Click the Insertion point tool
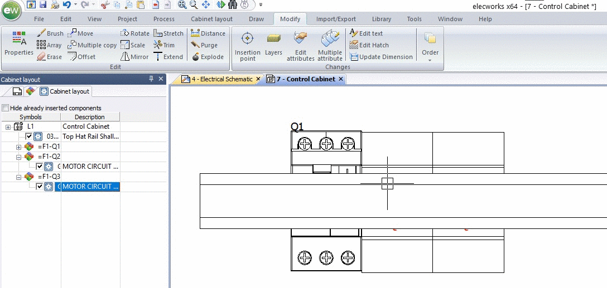The height and width of the screenshot is (288, 607). 247,46
